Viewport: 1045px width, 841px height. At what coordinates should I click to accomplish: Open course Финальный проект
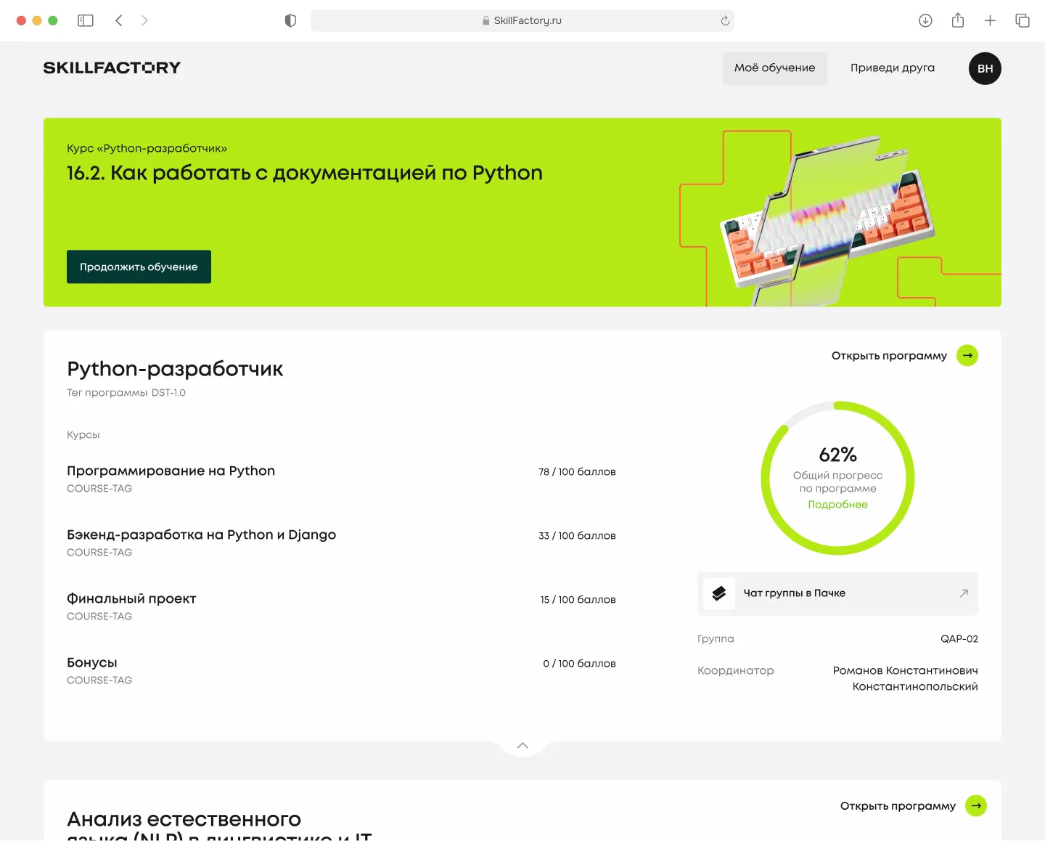[x=131, y=598]
